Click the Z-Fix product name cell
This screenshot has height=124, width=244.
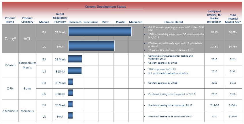pyautogui.click(x=10, y=88)
